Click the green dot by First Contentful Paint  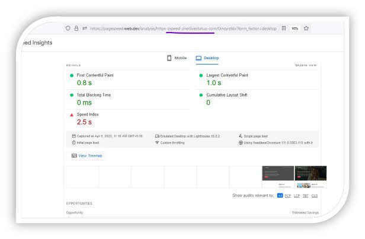[x=72, y=76]
